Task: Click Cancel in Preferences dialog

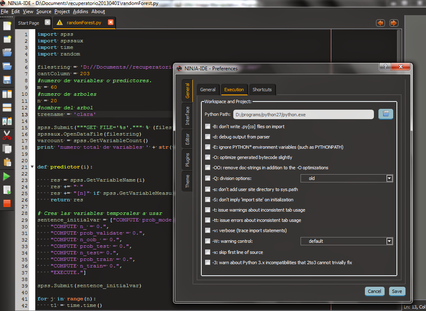Action: (374, 291)
